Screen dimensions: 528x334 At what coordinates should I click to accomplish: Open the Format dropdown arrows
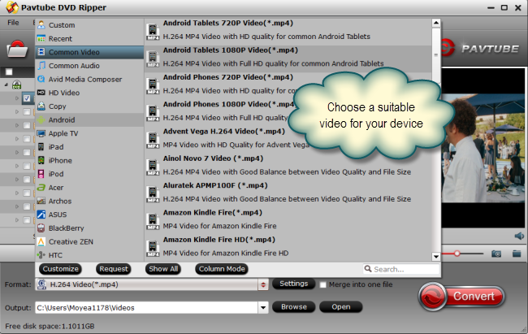click(x=263, y=284)
